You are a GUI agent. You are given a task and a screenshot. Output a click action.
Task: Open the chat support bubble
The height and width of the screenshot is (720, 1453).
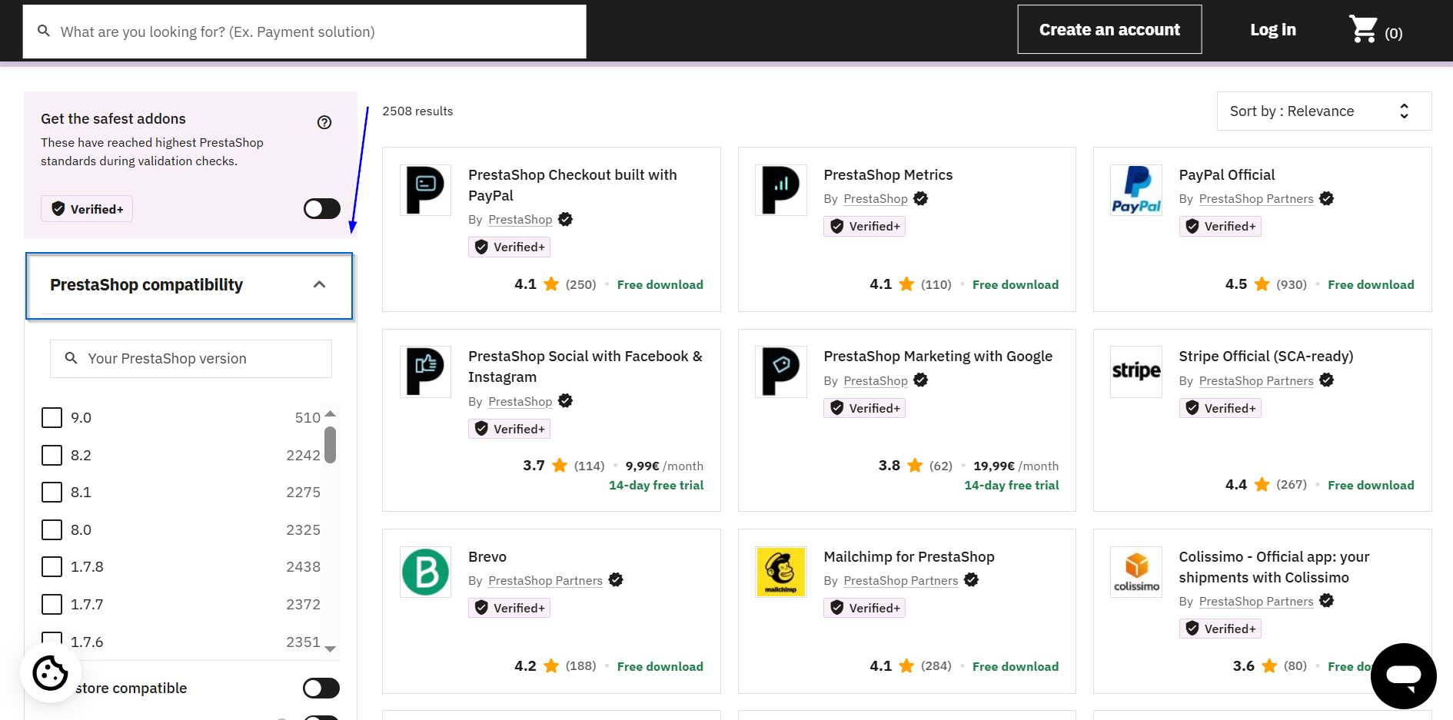click(x=1403, y=676)
